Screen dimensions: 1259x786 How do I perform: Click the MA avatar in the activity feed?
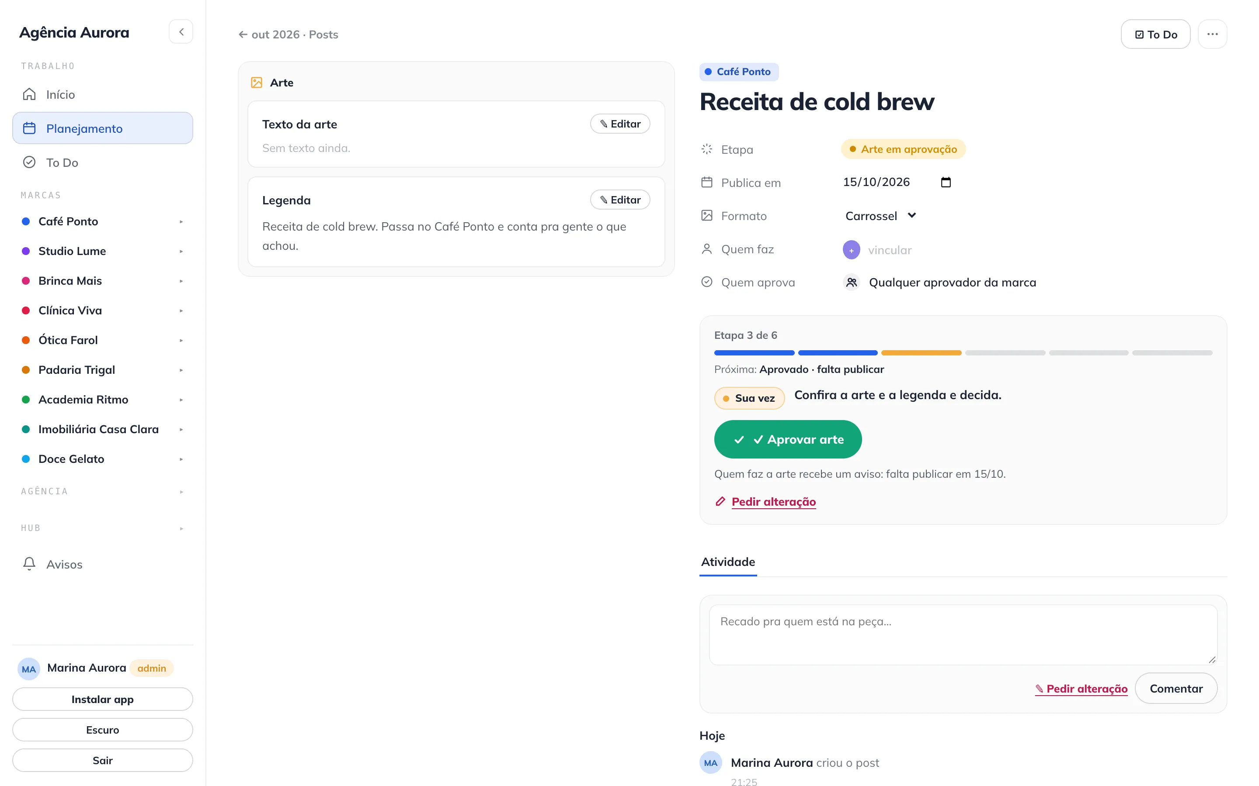(x=710, y=762)
